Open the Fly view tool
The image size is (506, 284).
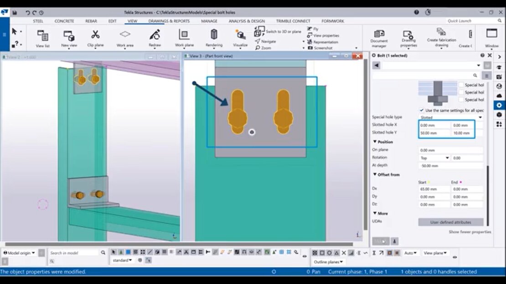tap(313, 29)
